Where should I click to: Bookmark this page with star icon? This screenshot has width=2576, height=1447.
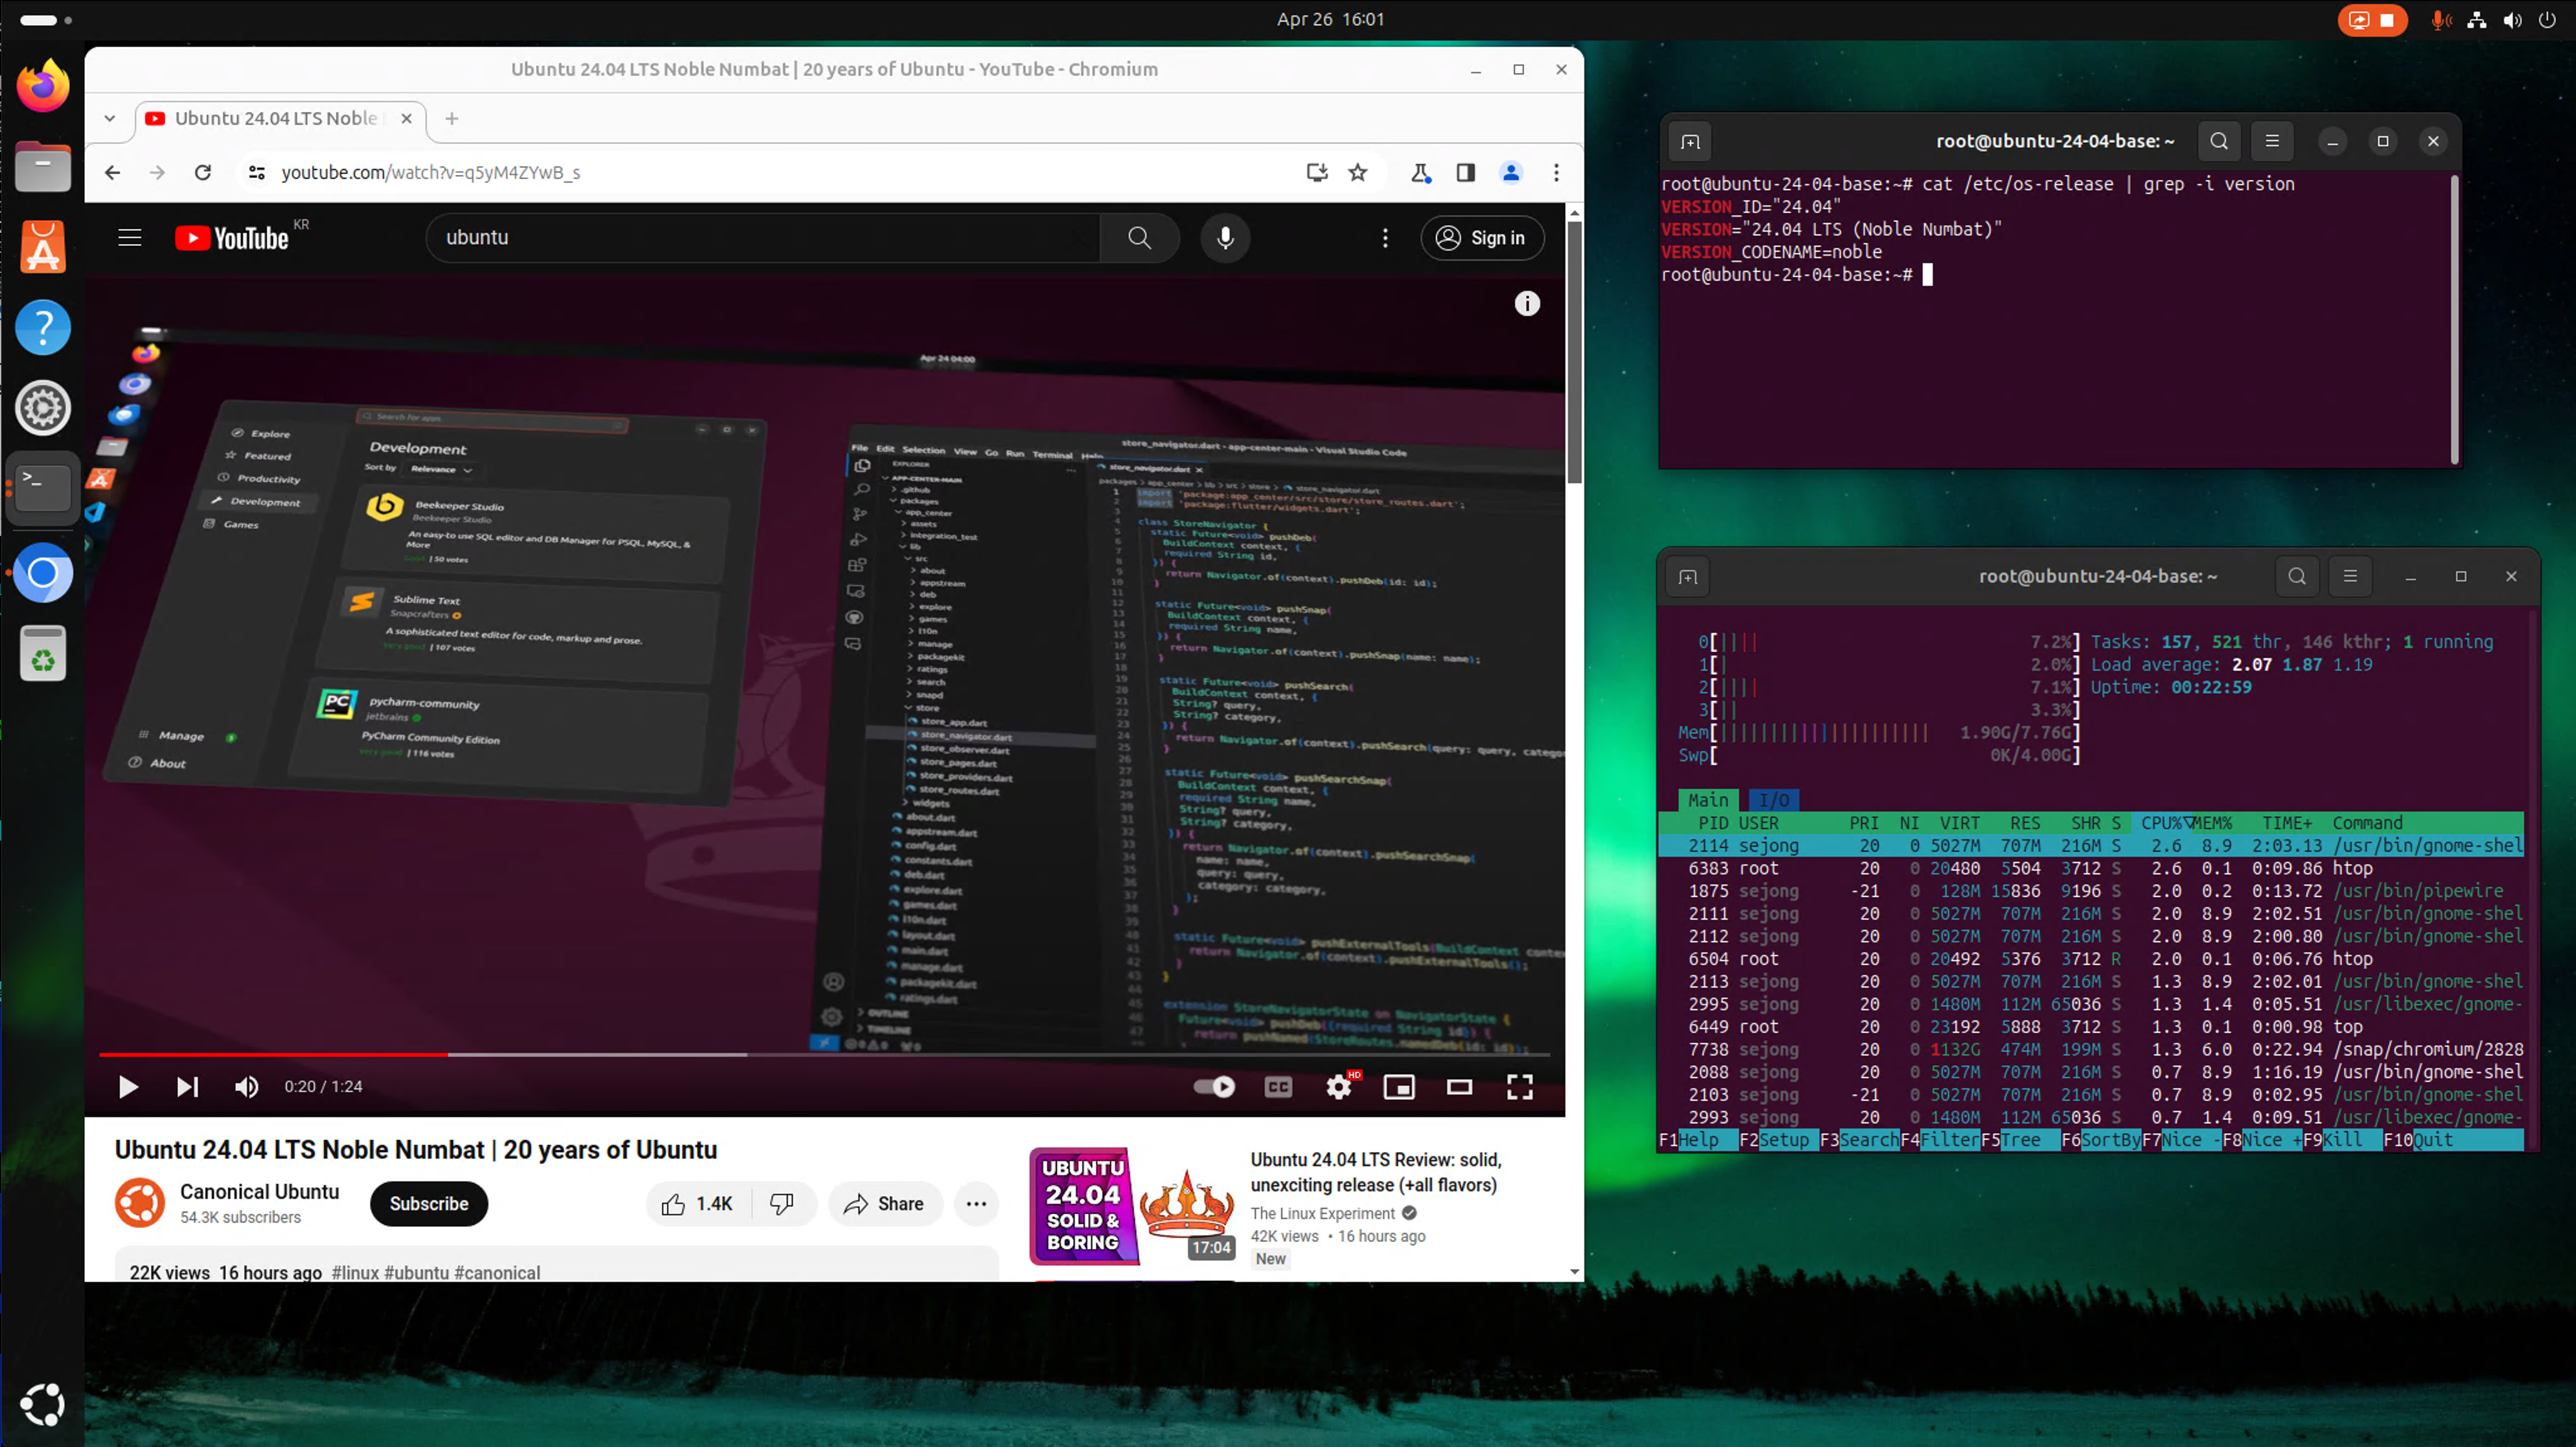[x=1357, y=173]
